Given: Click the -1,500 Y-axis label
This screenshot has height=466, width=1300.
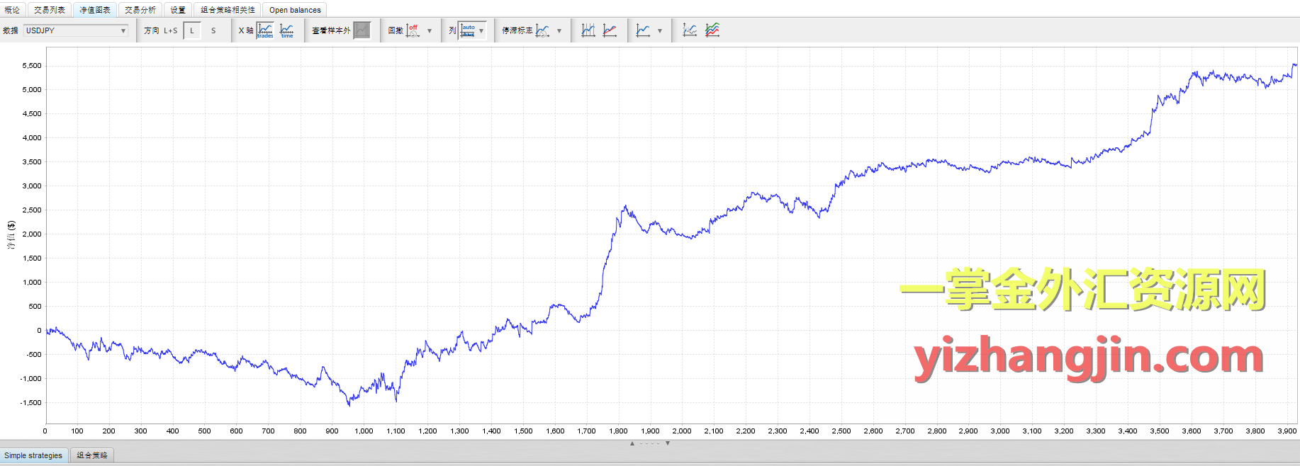Looking at the screenshot, I should 30,403.
